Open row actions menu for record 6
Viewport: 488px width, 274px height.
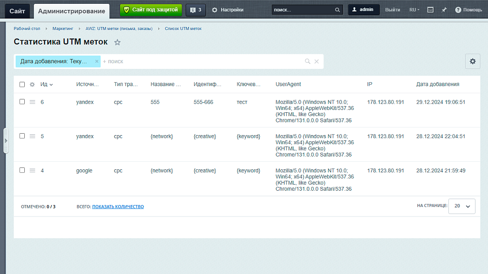tap(32, 102)
